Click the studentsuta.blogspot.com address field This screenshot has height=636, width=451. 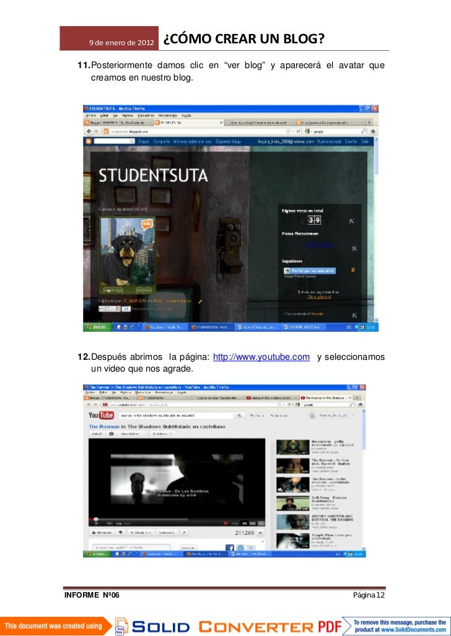[196, 131]
